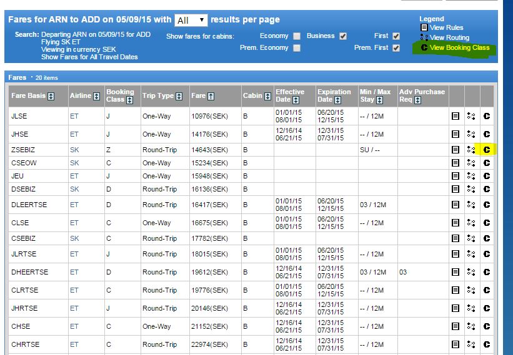Click Show Fares for All Travel Dates
The width and height of the screenshot is (513, 355).
pos(89,57)
